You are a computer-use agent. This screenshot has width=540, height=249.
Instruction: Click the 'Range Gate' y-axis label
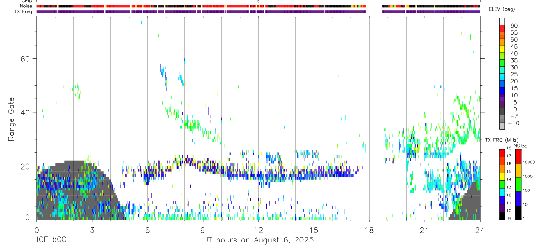click(x=11, y=119)
